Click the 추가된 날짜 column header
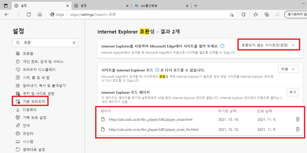 (x=227, y=111)
